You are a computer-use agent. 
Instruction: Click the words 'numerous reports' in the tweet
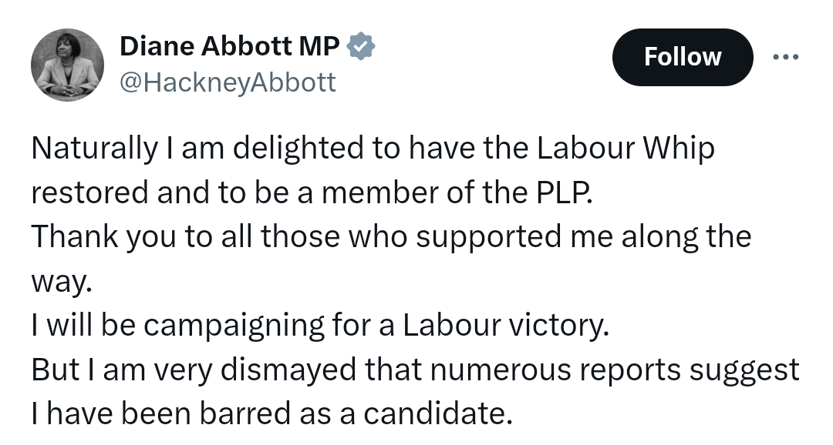click(x=555, y=370)
